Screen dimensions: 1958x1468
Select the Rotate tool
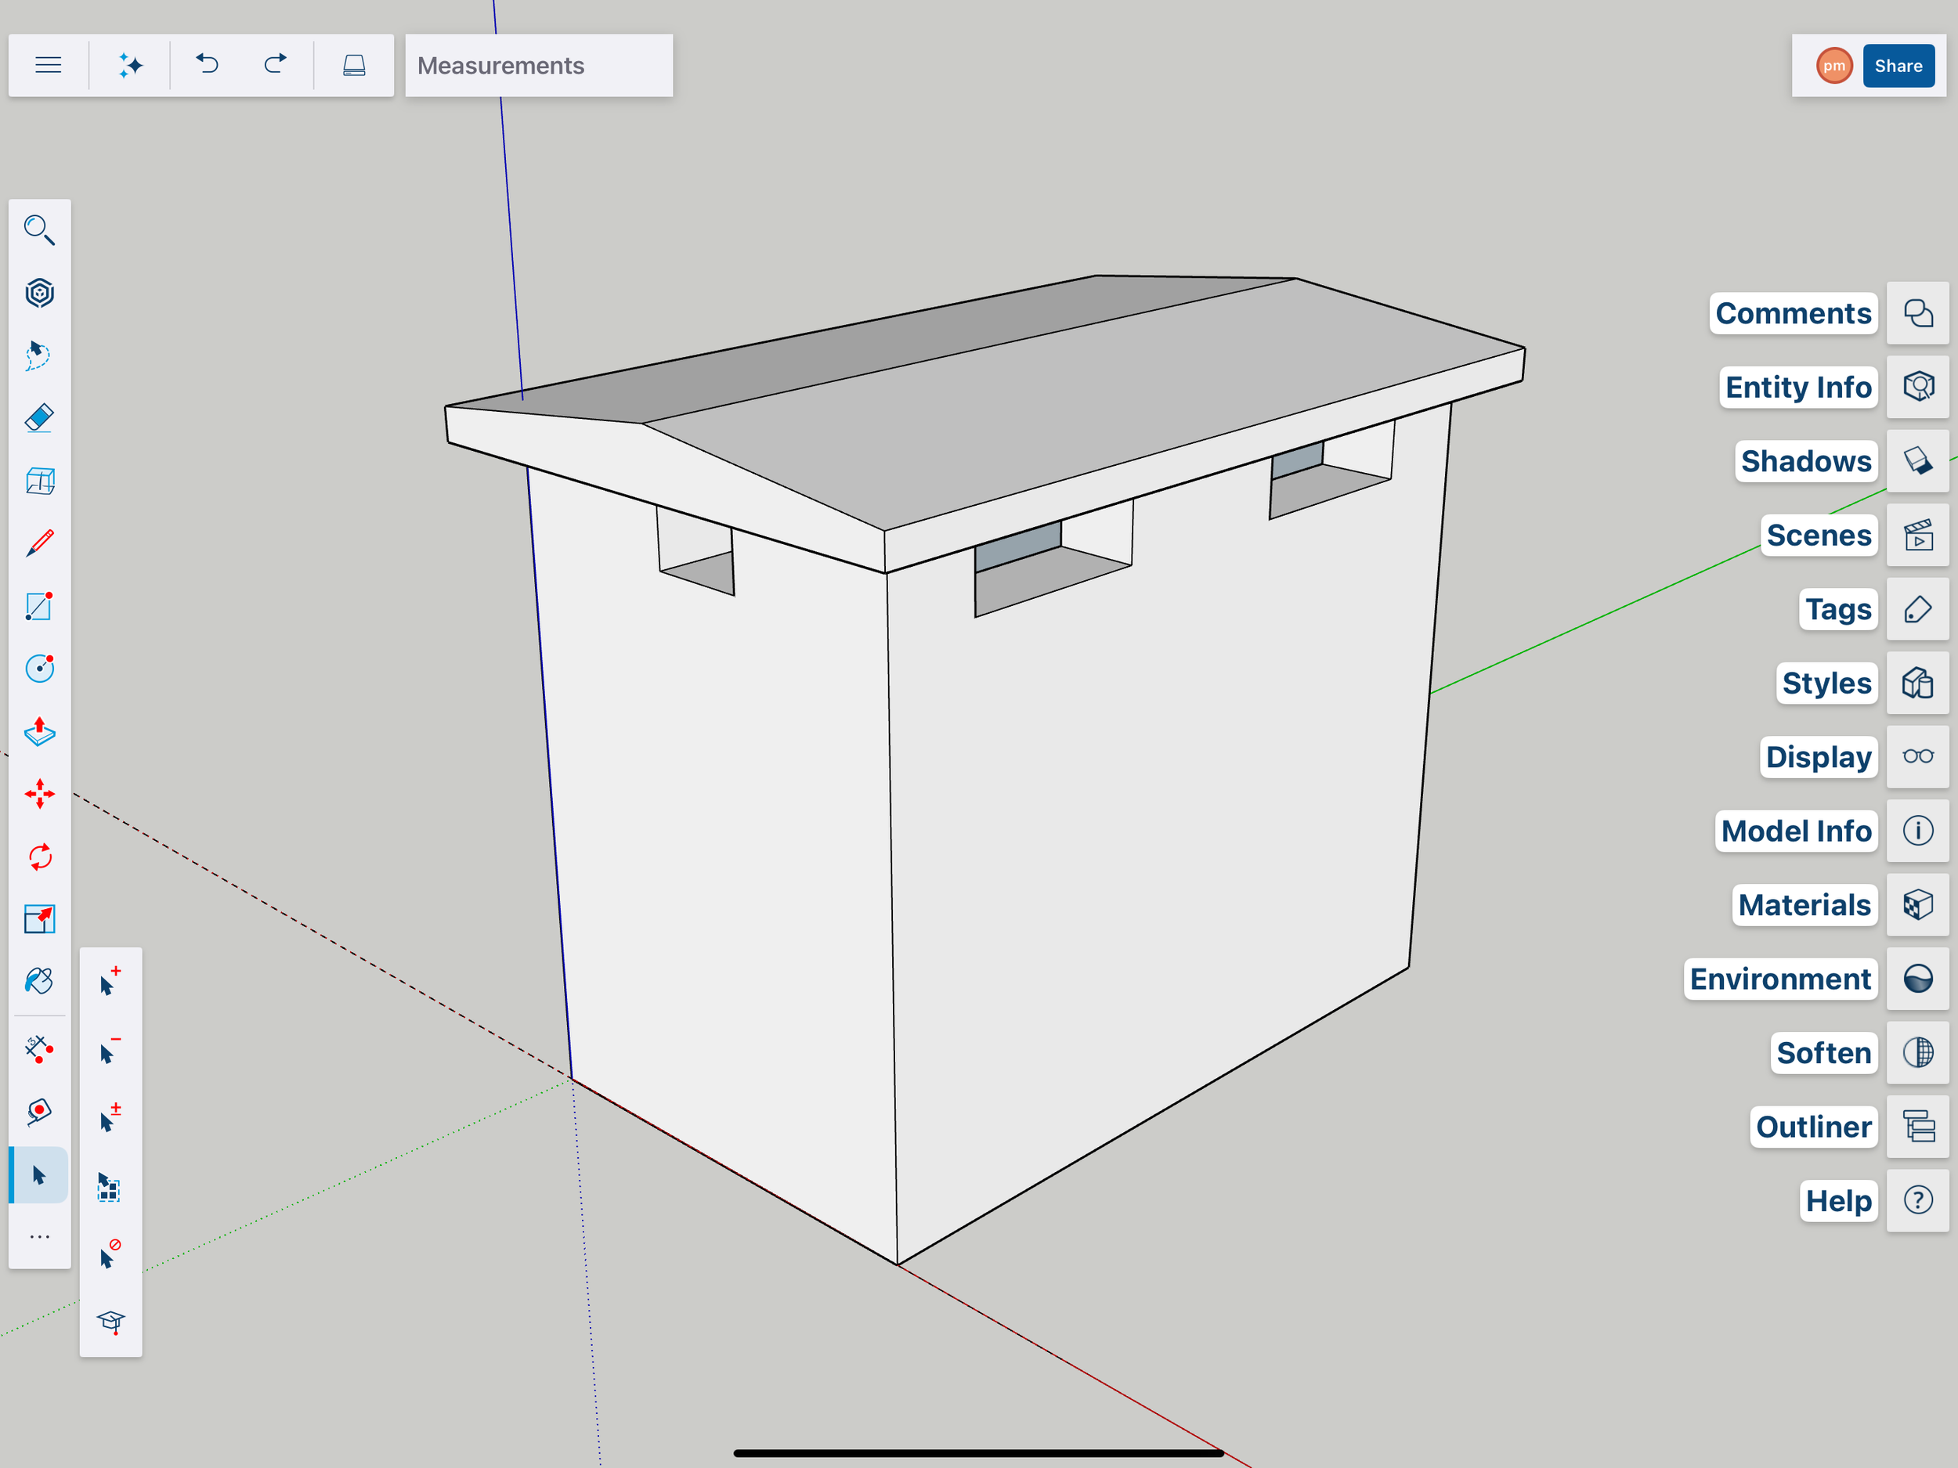click(40, 857)
